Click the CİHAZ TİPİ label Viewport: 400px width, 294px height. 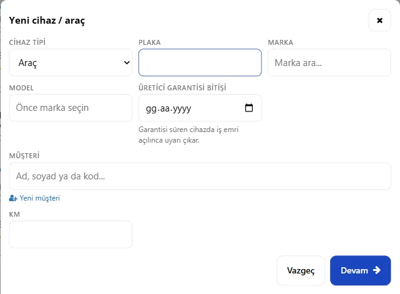(27, 42)
